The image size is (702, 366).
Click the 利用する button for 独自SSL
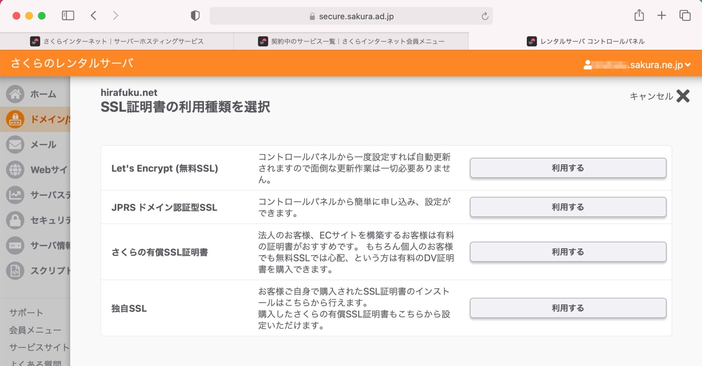tap(568, 308)
